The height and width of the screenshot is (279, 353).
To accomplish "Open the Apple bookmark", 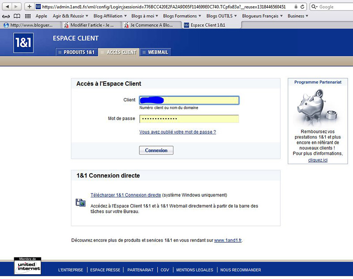I will 41,16.
